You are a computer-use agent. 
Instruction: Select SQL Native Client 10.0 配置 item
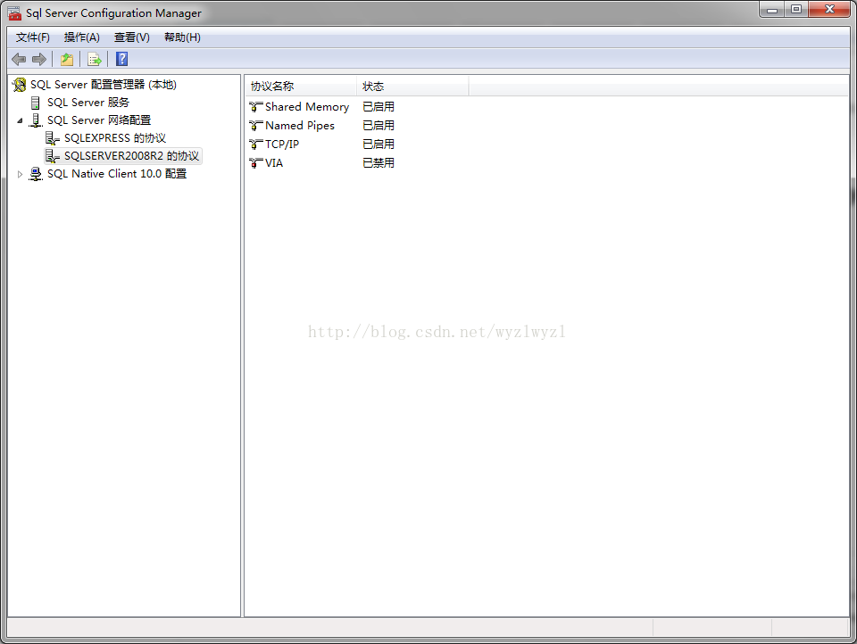tap(117, 174)
